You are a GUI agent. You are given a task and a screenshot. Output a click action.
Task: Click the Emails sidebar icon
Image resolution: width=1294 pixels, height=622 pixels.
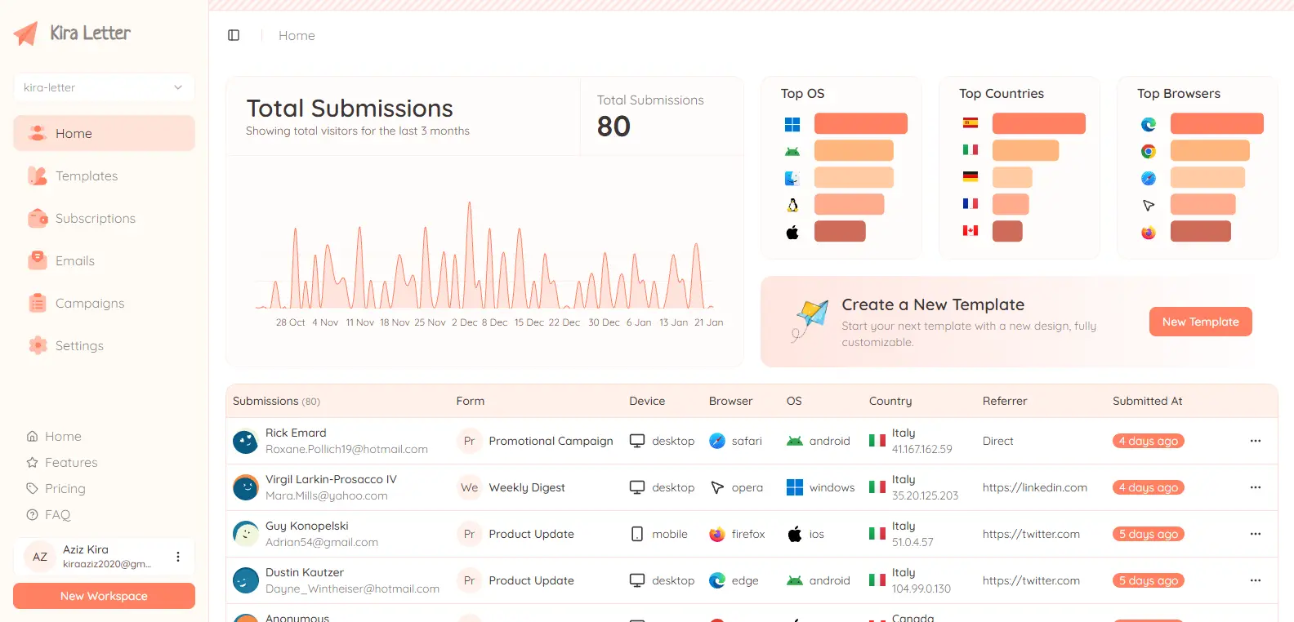[x=38, y=260]
